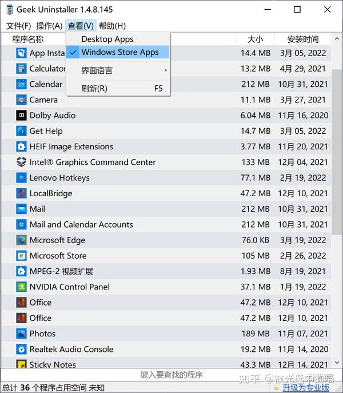Click the App Installer row icon

point(21,53)
